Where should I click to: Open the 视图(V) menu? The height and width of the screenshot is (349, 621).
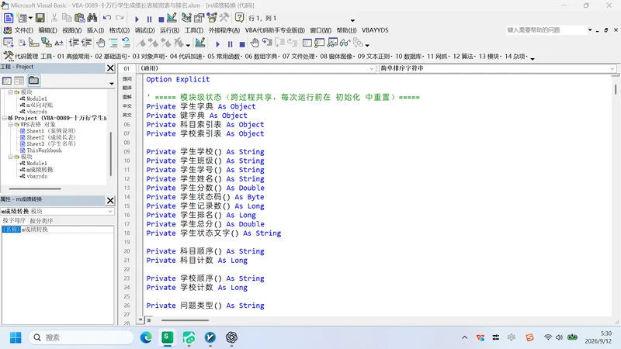pyautogui.click(x=71, y=30)
